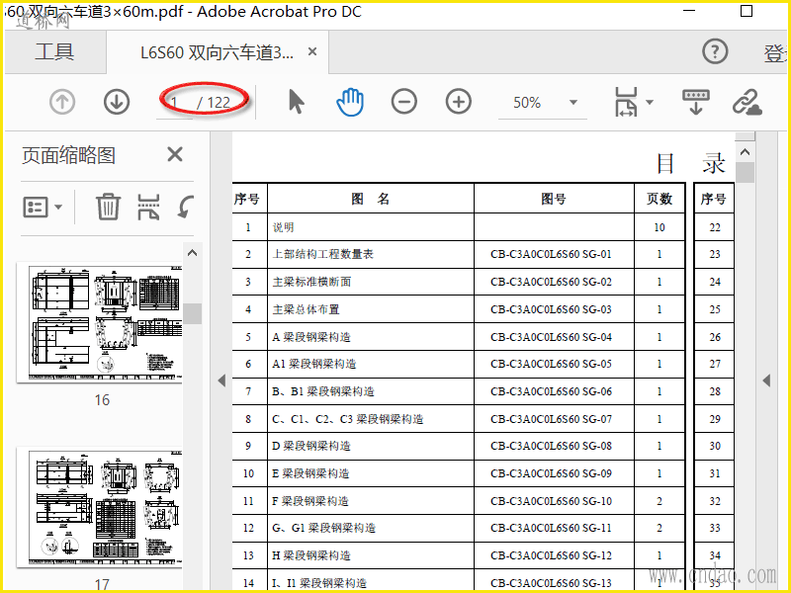The width and height of the screenshot is (791, 593).
Task: Click the fit-width page display icon
Action: tap(626, 102)
